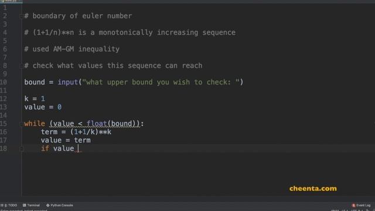375x211 pixels.
Task: Click the 'while' keyword on line 15
Action: [35, 124]
